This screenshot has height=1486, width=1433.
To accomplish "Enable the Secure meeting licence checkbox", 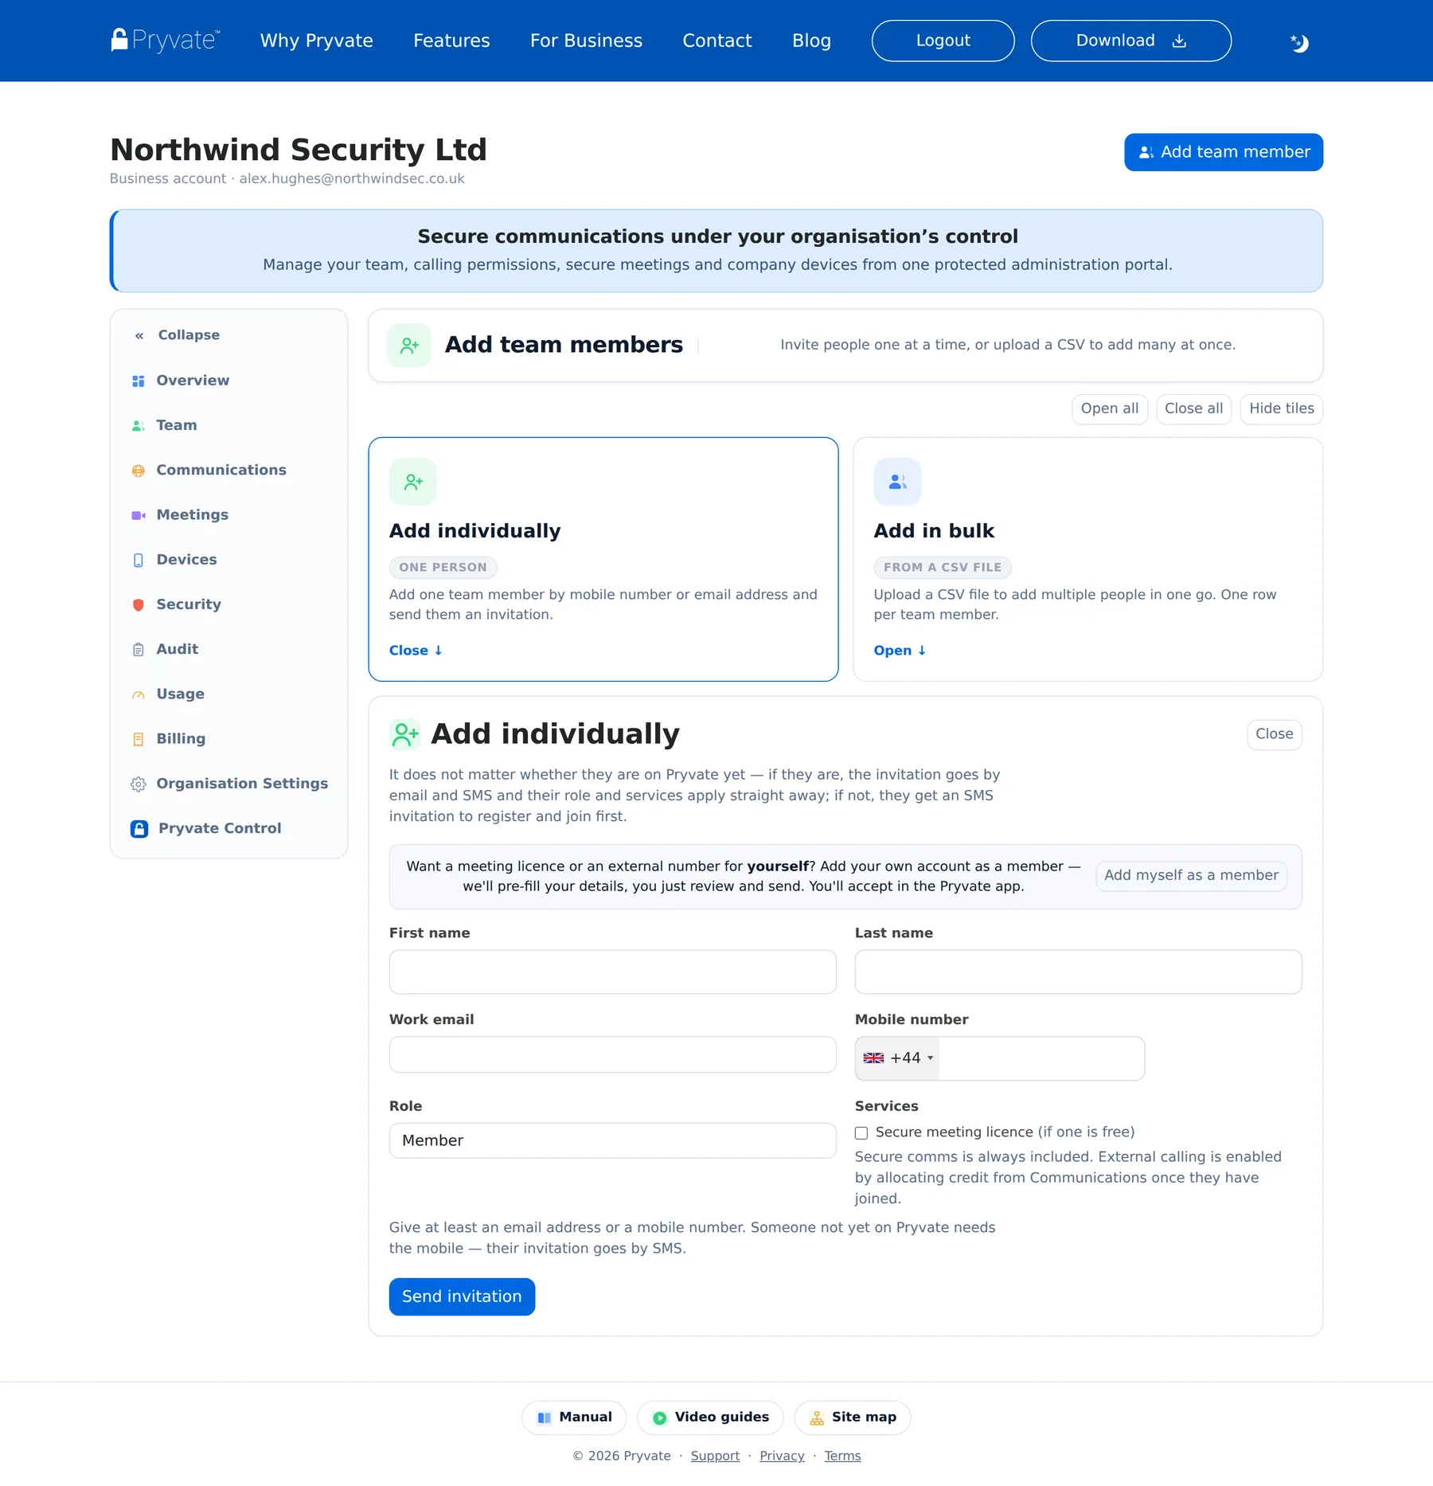I will coord(861,1132).
